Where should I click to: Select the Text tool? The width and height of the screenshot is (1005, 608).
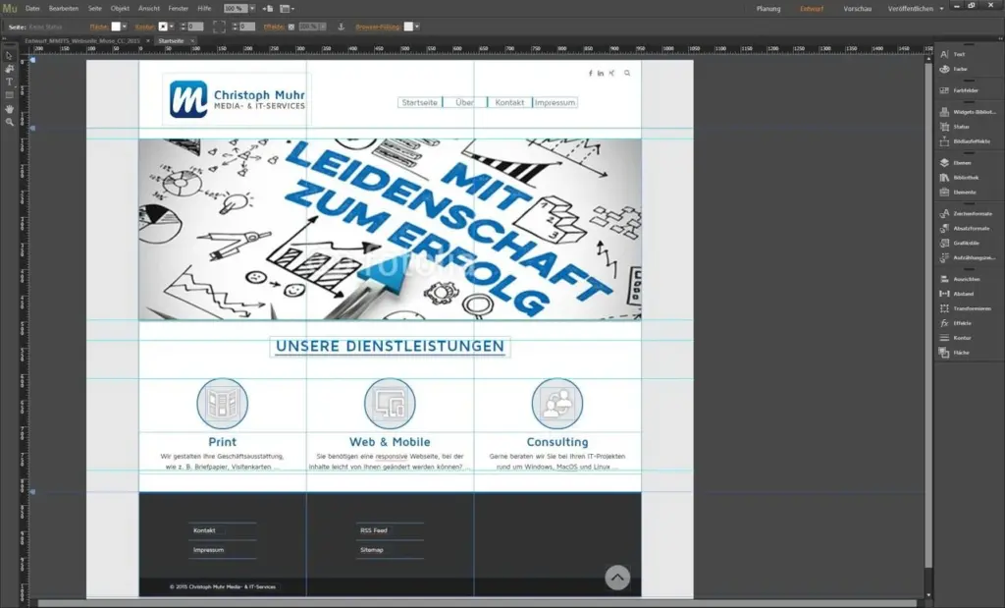pyautogui.click(x=8, y=80)
